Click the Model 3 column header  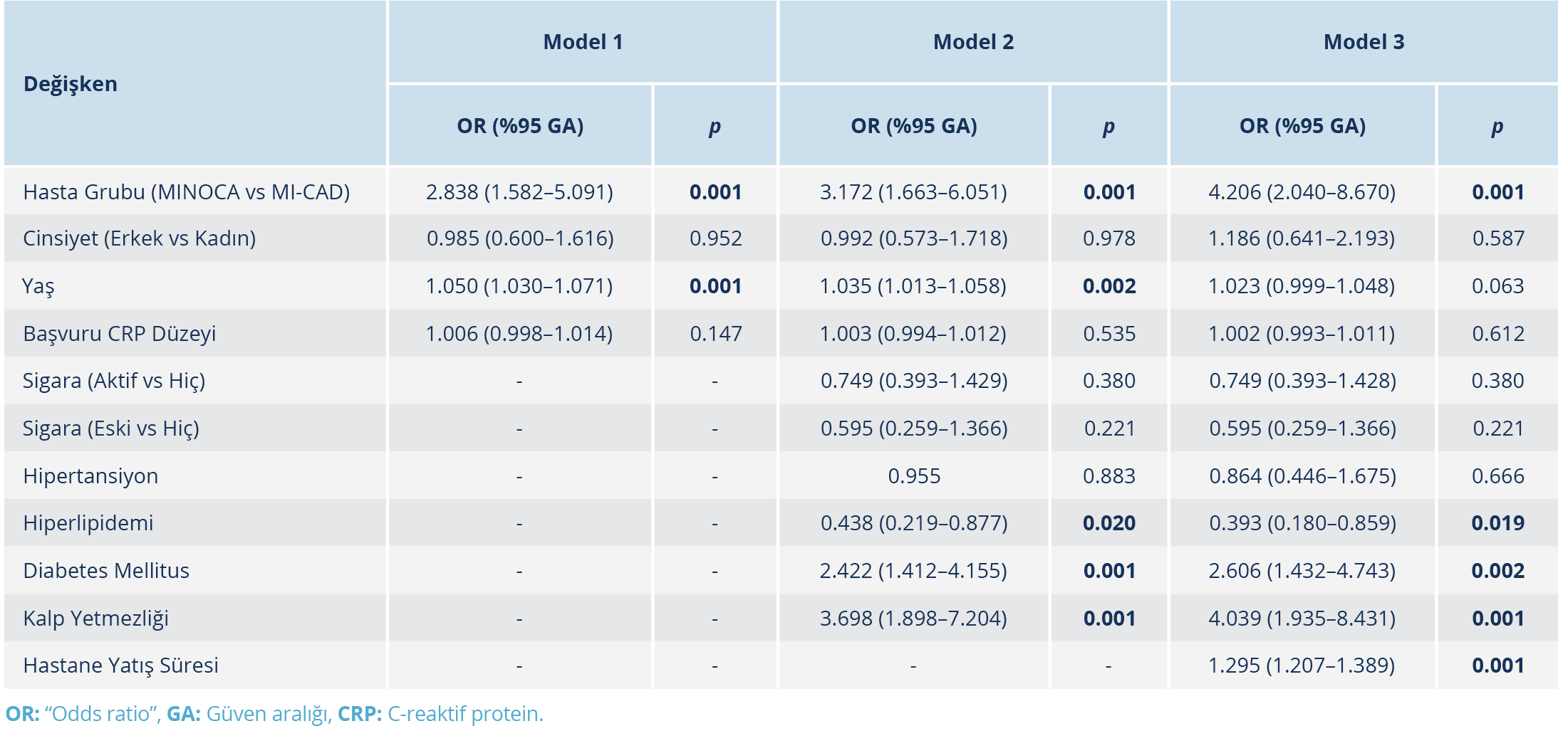point(1364,42)
